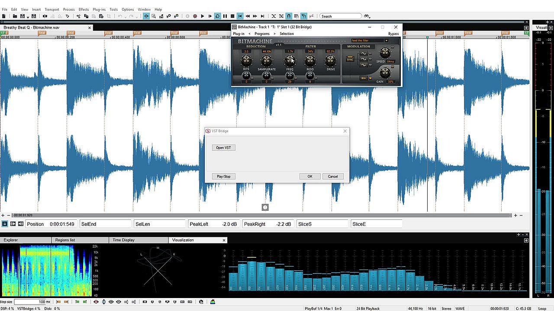Click the Open file folder icon

[x=15, y=16]
